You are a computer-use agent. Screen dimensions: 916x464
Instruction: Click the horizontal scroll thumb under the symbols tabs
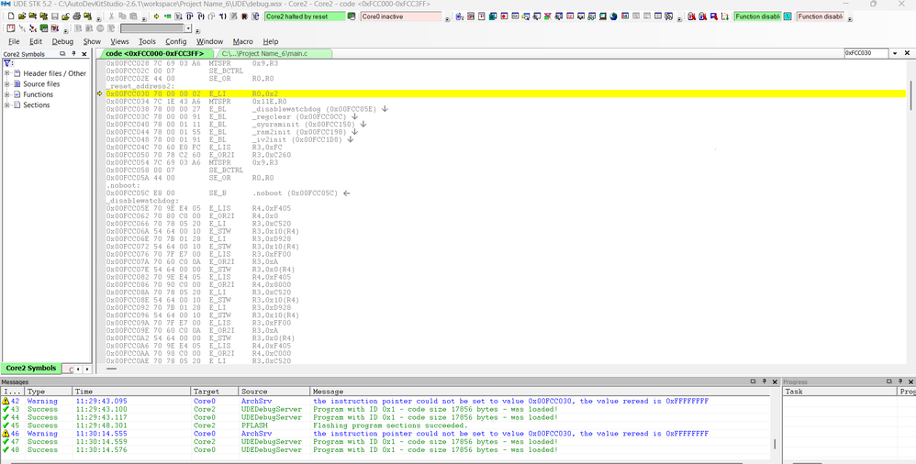pos(110,369)
